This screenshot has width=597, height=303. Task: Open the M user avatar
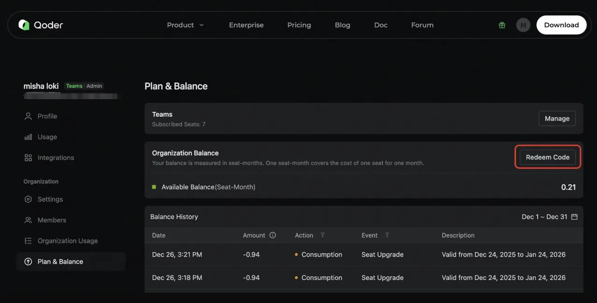click(523, 25)
